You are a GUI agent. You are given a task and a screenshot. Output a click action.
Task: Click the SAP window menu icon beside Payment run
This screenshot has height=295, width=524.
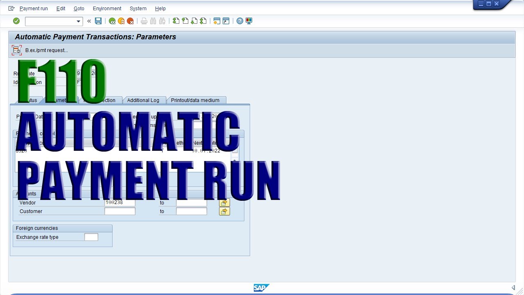click(x=11, y=8)
